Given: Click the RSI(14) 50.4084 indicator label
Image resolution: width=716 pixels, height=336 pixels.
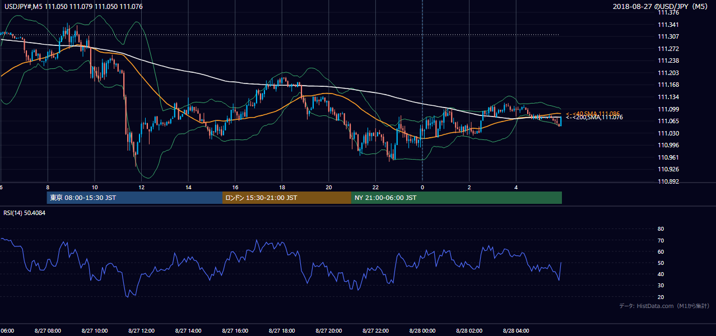Looking at the screenshot, I should (x=25, y=213).
